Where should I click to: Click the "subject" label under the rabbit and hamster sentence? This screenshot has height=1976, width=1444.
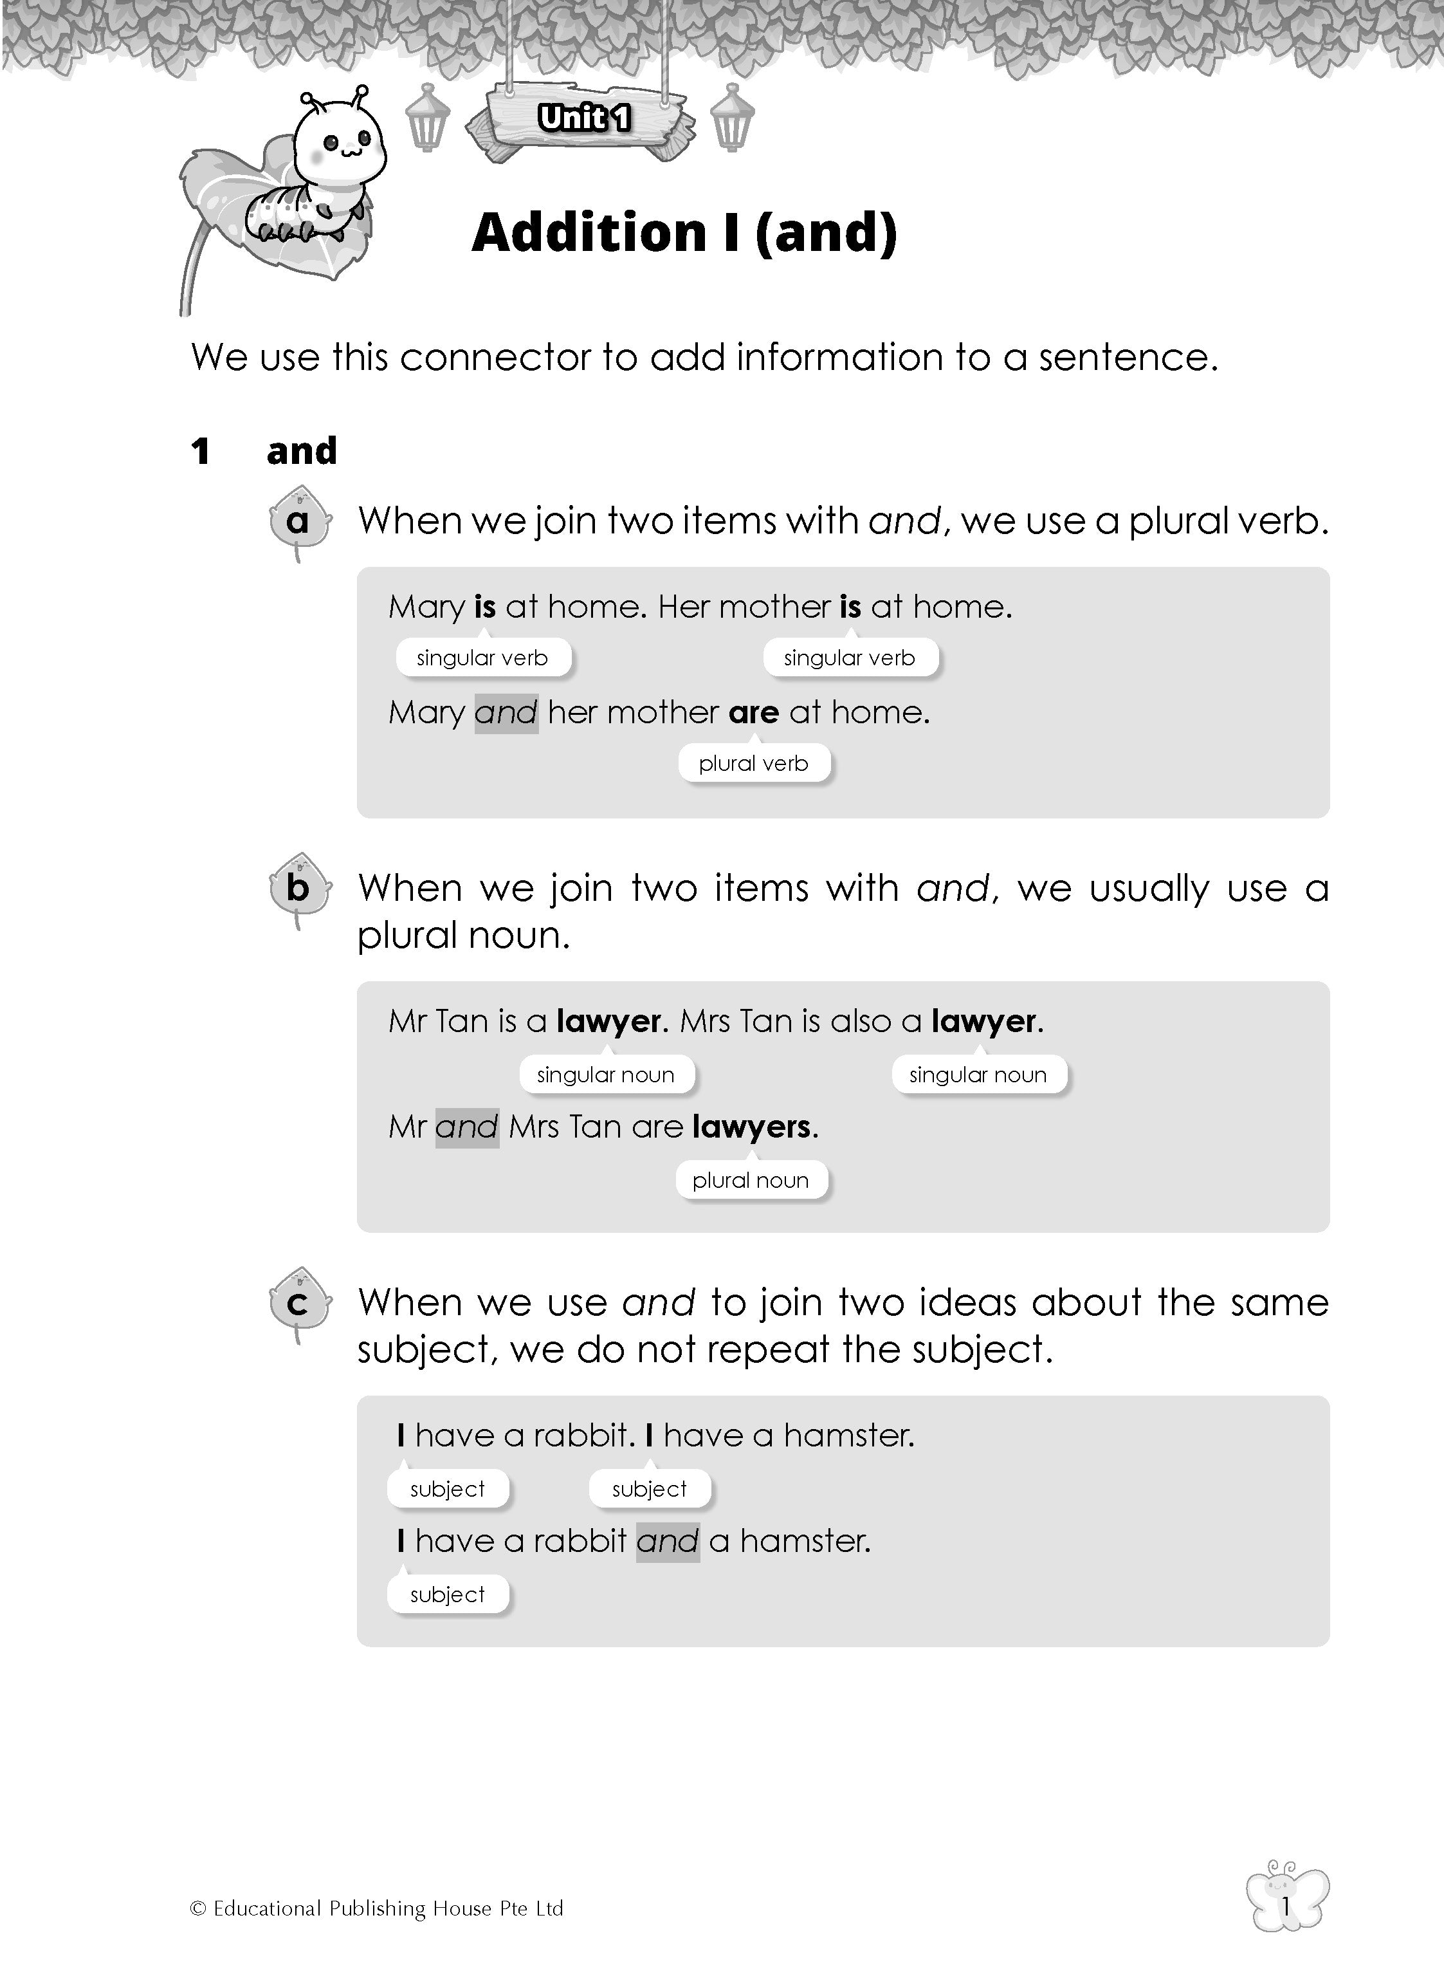click(x=448, y=1594)
